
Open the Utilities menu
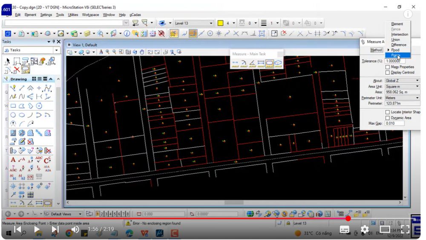[73, 15]
